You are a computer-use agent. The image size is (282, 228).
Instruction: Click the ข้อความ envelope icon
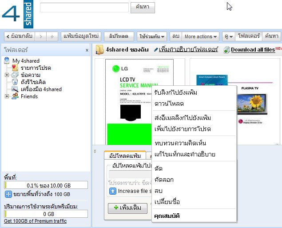click(x=15, y=75)
